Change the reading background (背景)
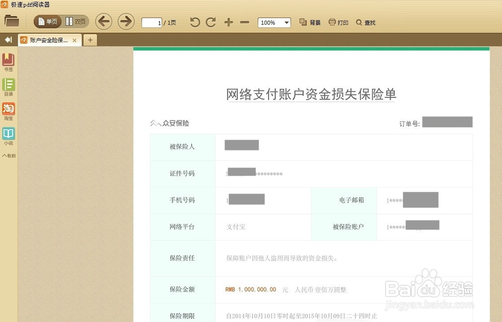The width and height of the screenshot is (502, 322). (310, 22)
